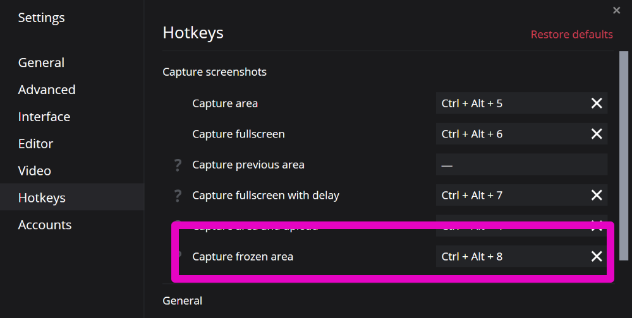The height and width of the screenshot is (318, 632).
Task: Open the Advanced settings section
Action: pyautogui.click(x=47, y=90)
